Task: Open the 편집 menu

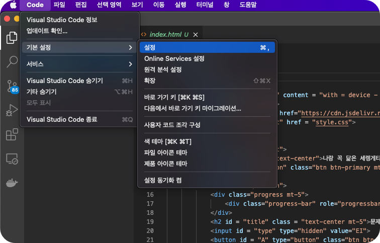Action: (x=81, y=5)
